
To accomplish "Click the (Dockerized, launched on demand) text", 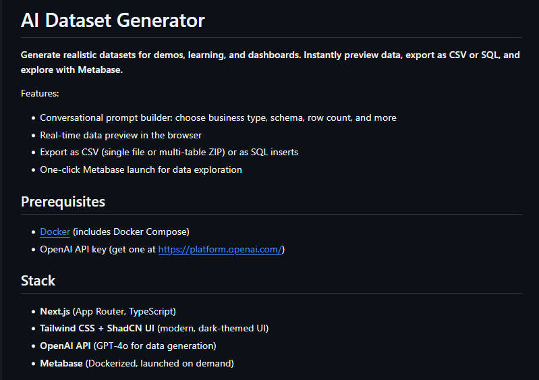I will point(159,364).
